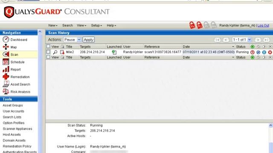This screenshot has width=273, height=153.
Task: Go to first page of scan history
Action: 217,40
